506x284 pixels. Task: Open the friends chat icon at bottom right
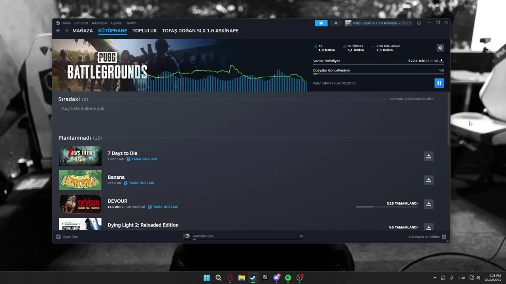(444, 237)
